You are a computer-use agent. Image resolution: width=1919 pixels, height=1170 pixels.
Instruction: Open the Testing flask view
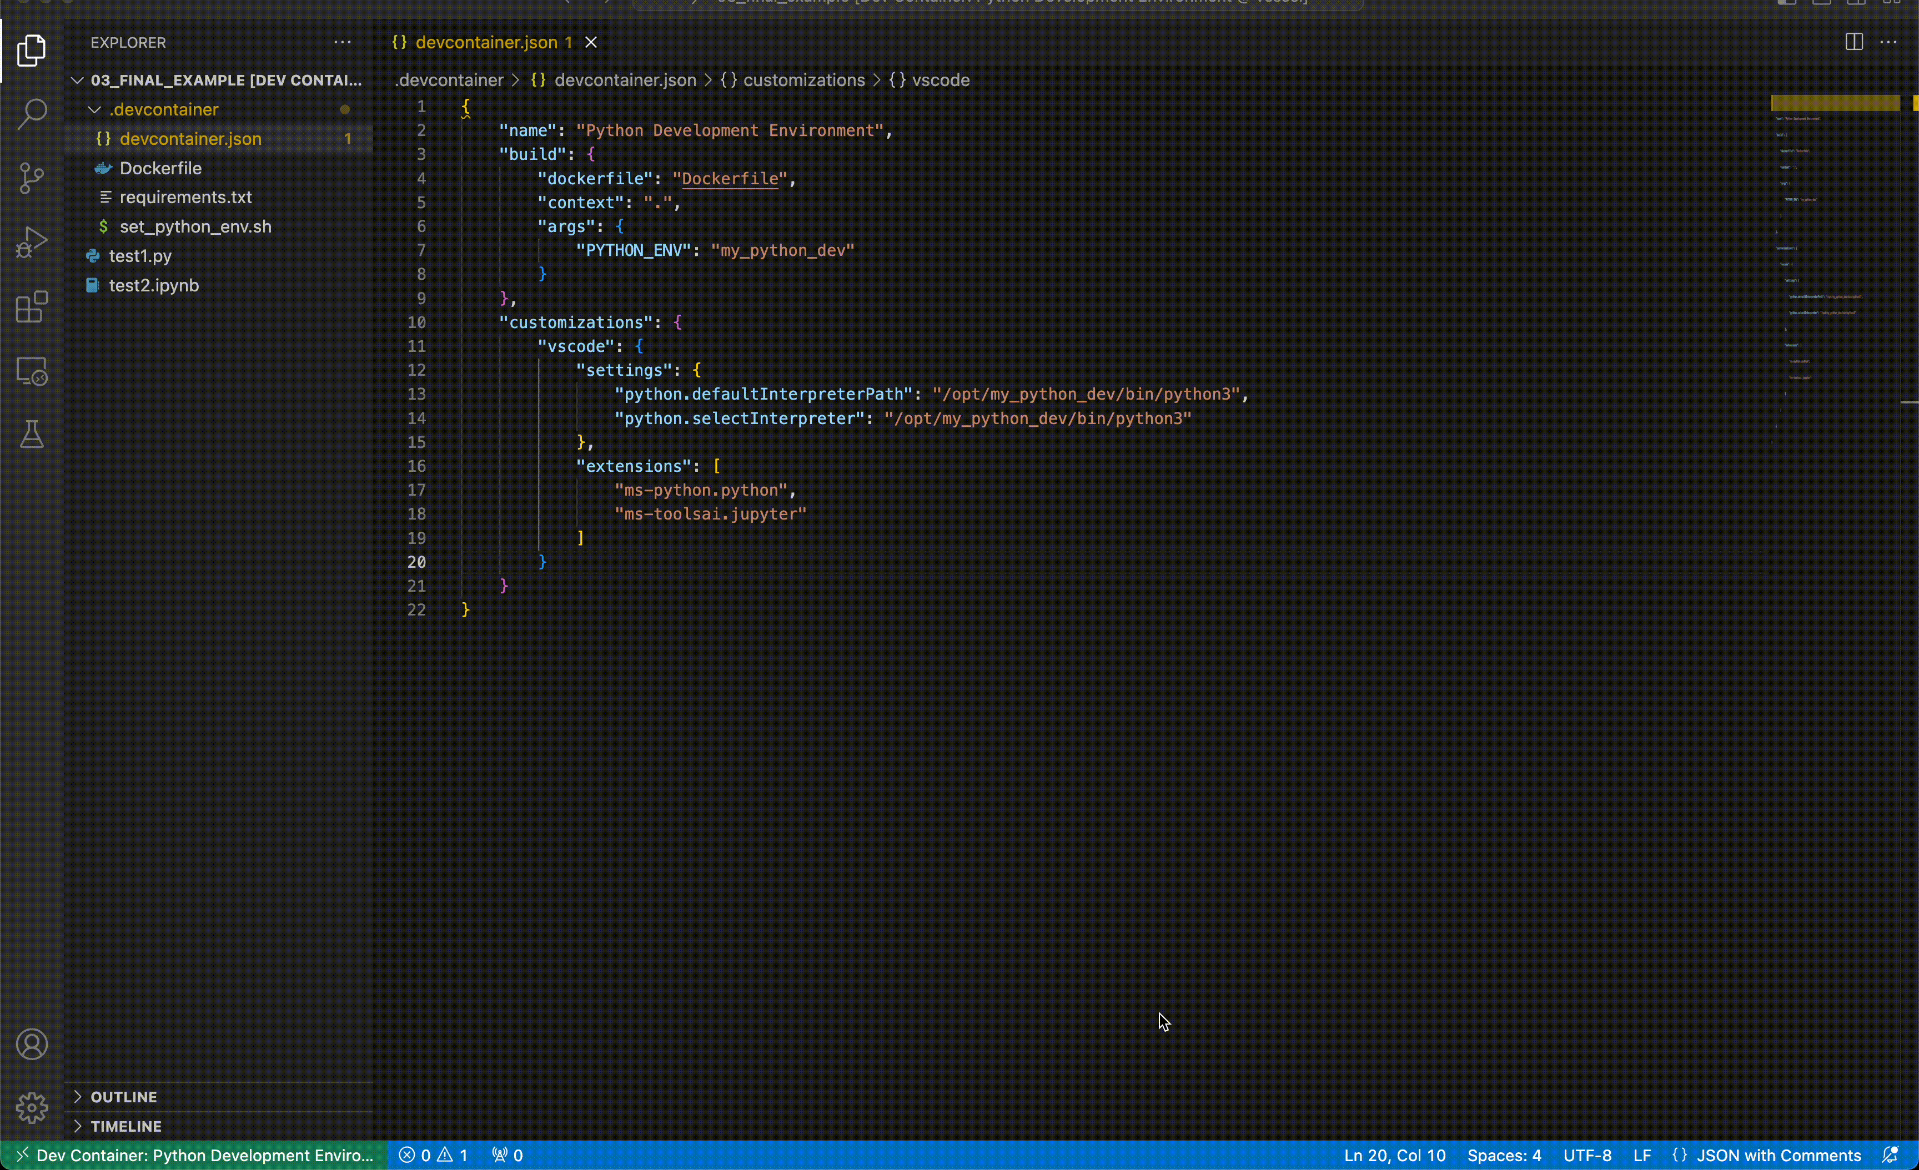[x=32, y=435]
